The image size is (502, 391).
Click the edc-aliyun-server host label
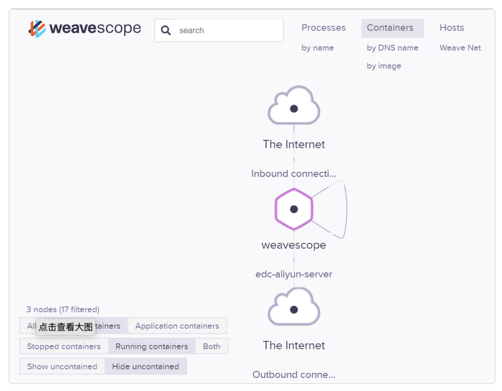click(x=294, y=274)
